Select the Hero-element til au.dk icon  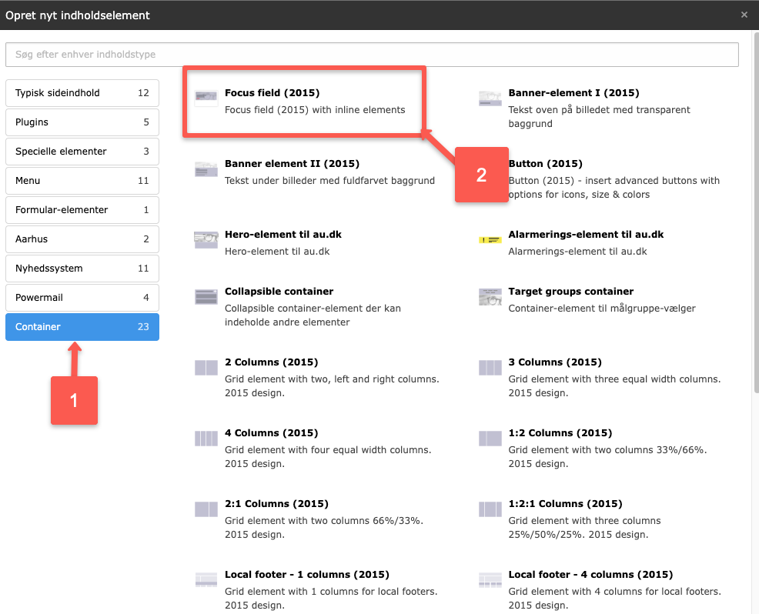(206, 239)
